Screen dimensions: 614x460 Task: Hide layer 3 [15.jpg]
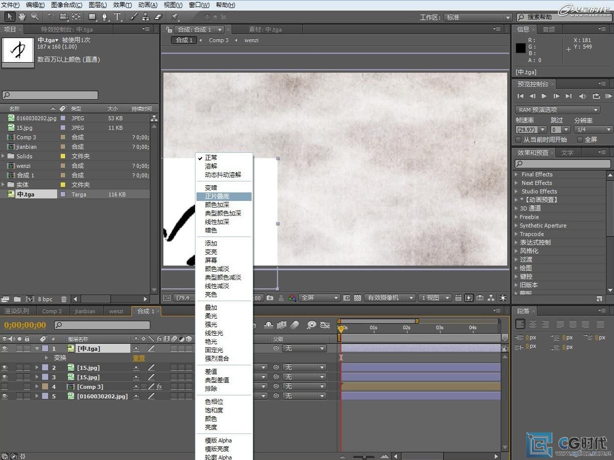point(5,377)
